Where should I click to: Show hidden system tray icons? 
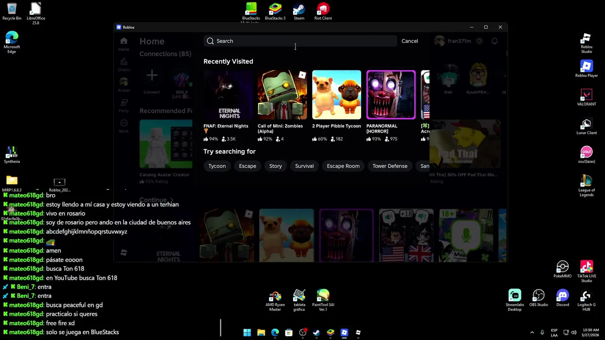(x=532, y=333)
